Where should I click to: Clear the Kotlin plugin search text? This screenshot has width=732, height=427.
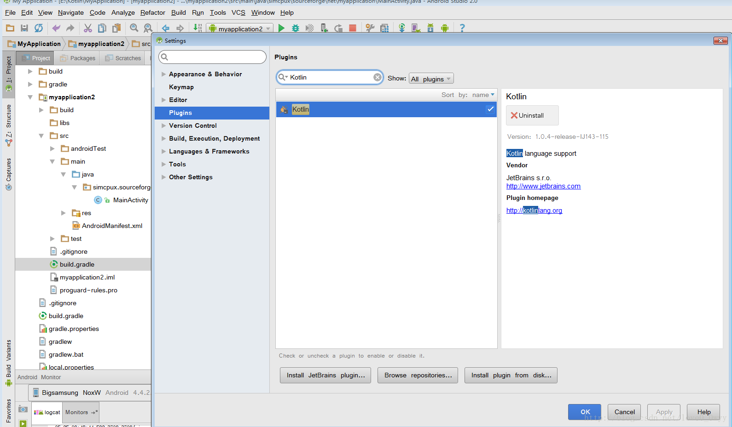click(x=378, y=77)
